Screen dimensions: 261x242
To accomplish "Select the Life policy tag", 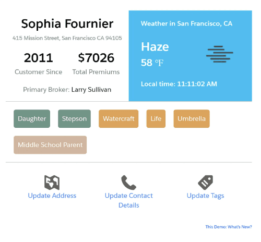I will tap(156, 119).
